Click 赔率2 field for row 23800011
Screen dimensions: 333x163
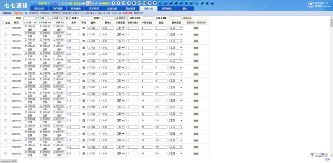point(108,94)
